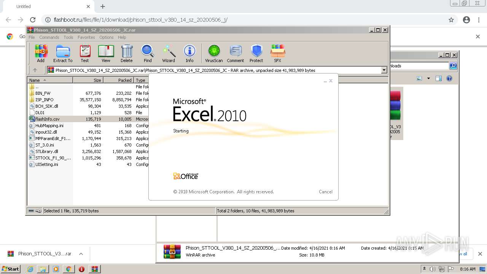Open the WinRAR Help menu
The image size is (487, 274).
pyautogui.click(x=122, y=37)
